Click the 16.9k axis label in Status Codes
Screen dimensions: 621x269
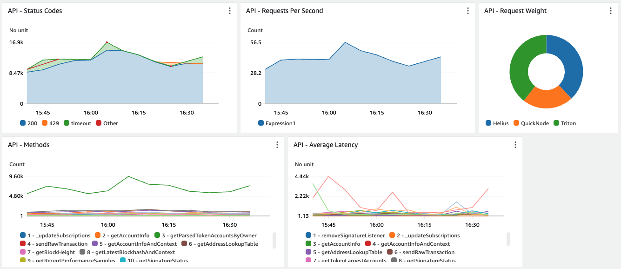(16, 42)
